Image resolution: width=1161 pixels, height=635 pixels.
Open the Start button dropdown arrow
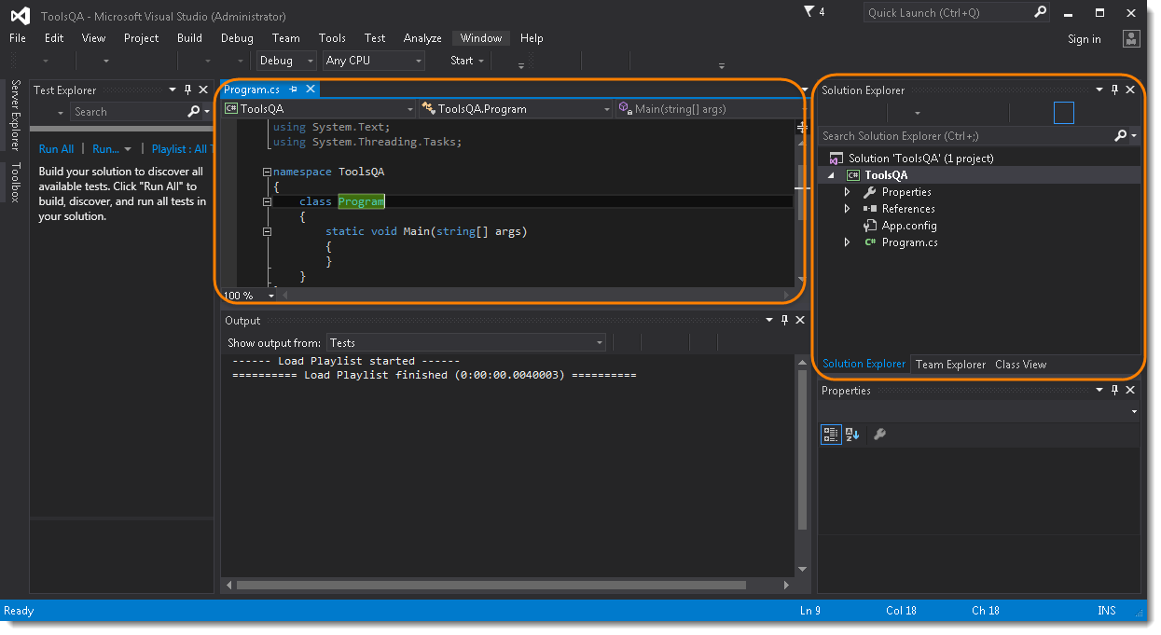coord(481,61)
